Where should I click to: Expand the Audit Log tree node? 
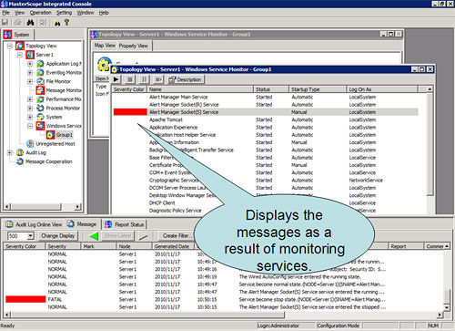click(10, 152)
